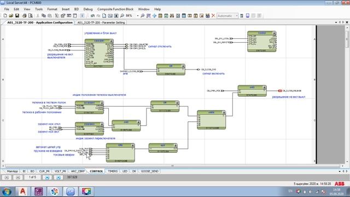This screenshot has width=350, height=197.
Task: Click the ABB logo in status bar
Action: 339,184
